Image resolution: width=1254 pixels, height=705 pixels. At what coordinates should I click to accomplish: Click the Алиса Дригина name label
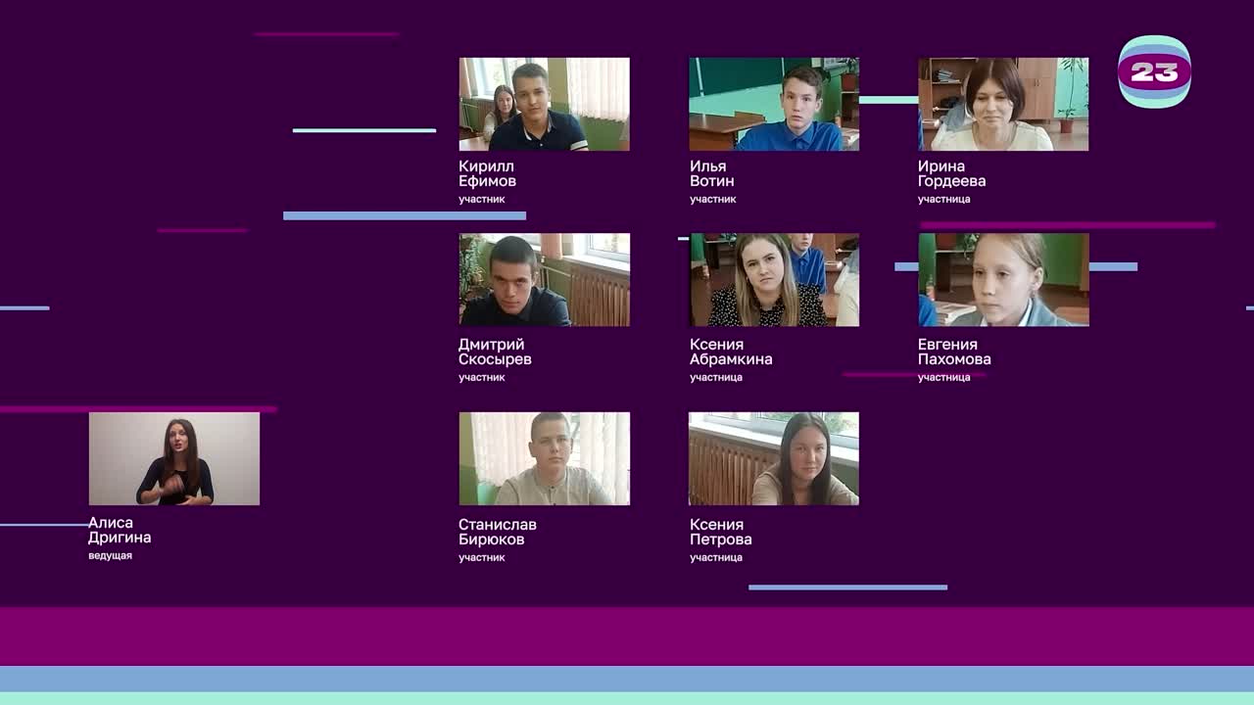tap(120, 530)
